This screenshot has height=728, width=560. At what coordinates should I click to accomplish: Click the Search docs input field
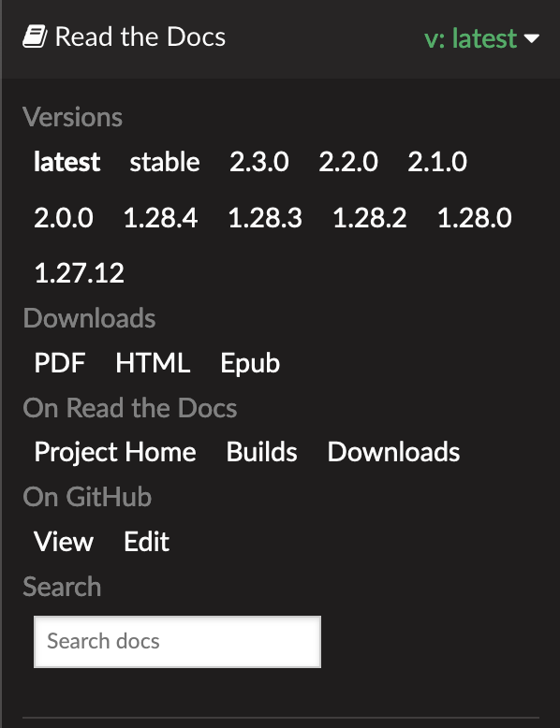coord(177,642)
